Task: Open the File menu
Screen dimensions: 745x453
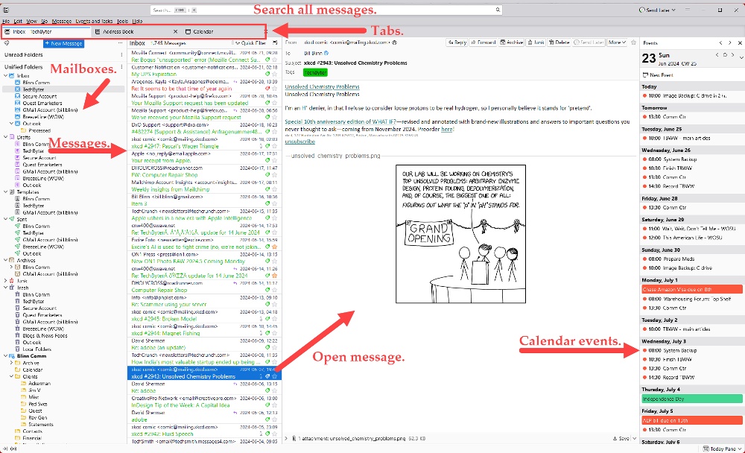Action: click(x=6, y=22)
